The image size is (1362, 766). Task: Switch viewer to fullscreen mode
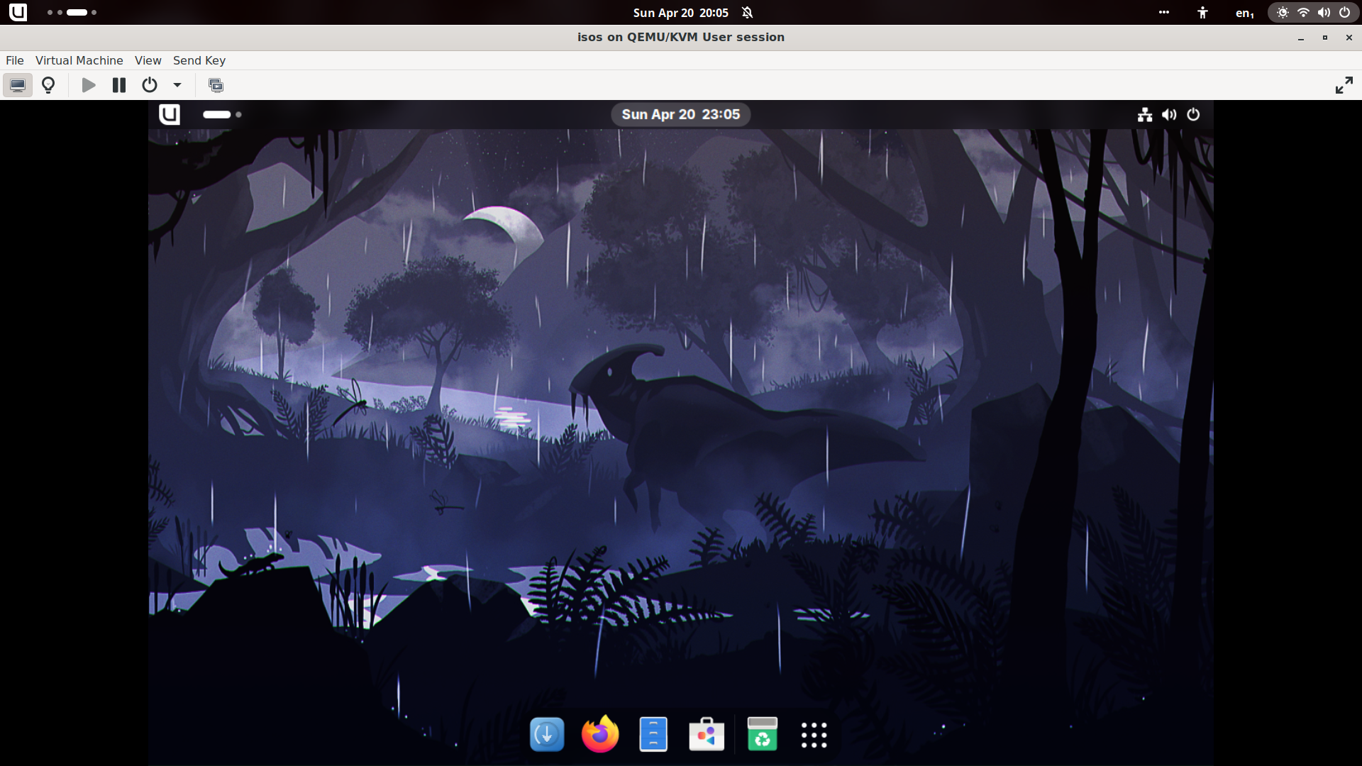click(x=1344, y=85)
